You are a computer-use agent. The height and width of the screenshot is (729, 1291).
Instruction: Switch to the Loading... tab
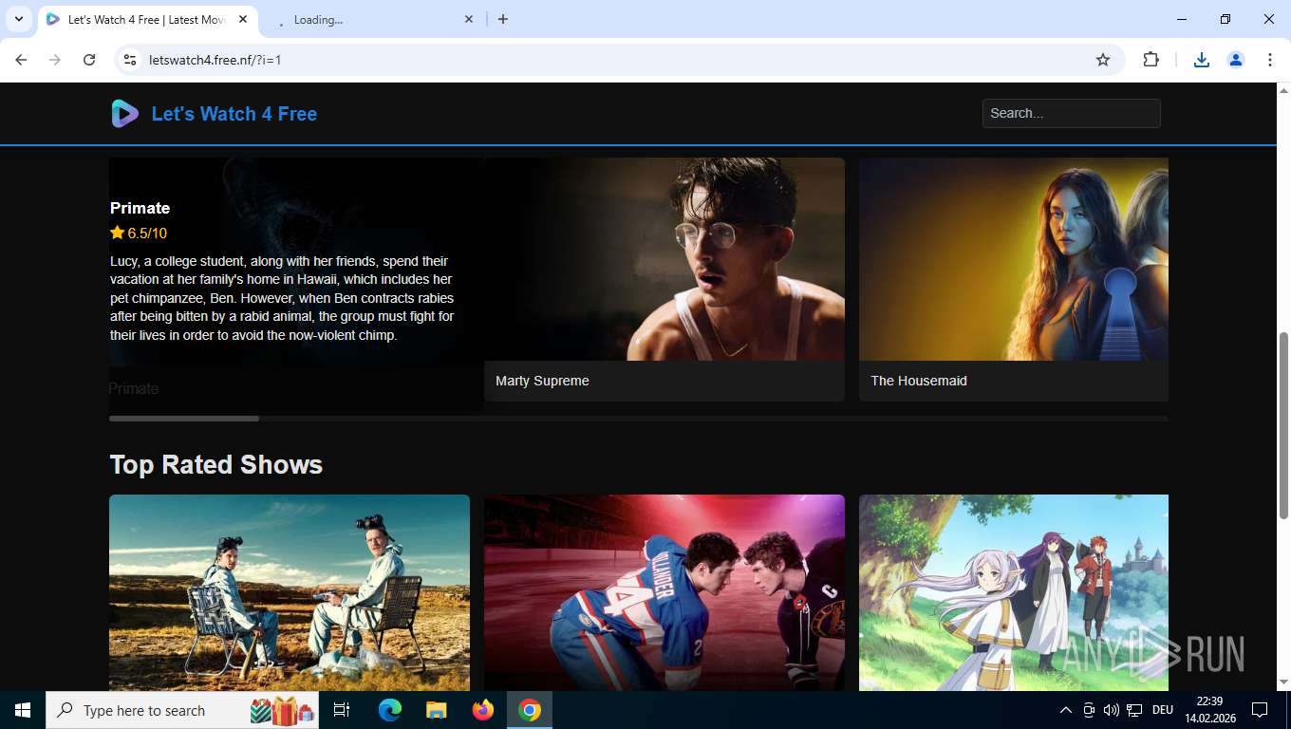[373, 19]
